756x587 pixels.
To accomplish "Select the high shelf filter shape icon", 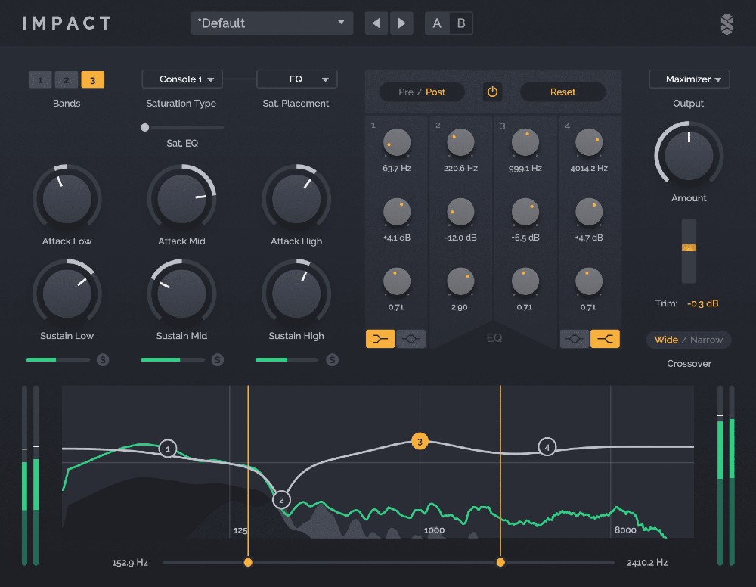I will pos(605,340).
